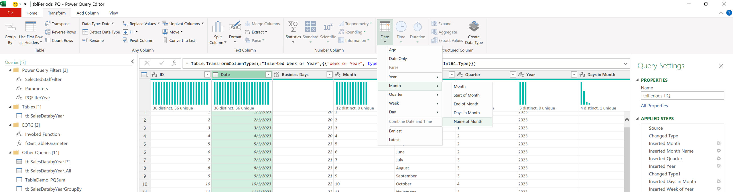Click the All Properties link
Screen dimensions: 733x192
654,106
